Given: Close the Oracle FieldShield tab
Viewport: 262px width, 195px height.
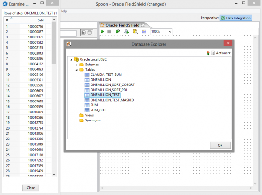Looking at the screenshot, I should pyautogui.click(x=143, y=25).
